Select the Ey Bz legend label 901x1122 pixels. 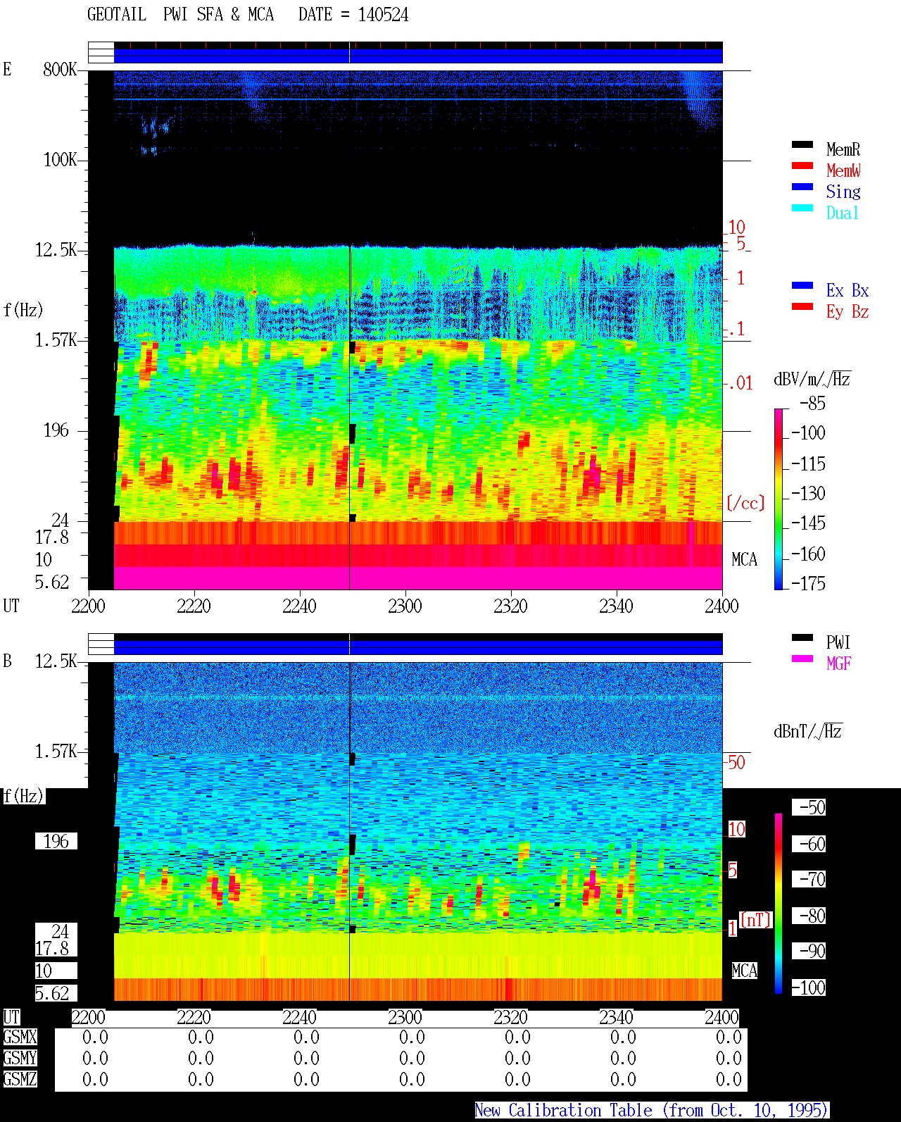coord(848,311)
